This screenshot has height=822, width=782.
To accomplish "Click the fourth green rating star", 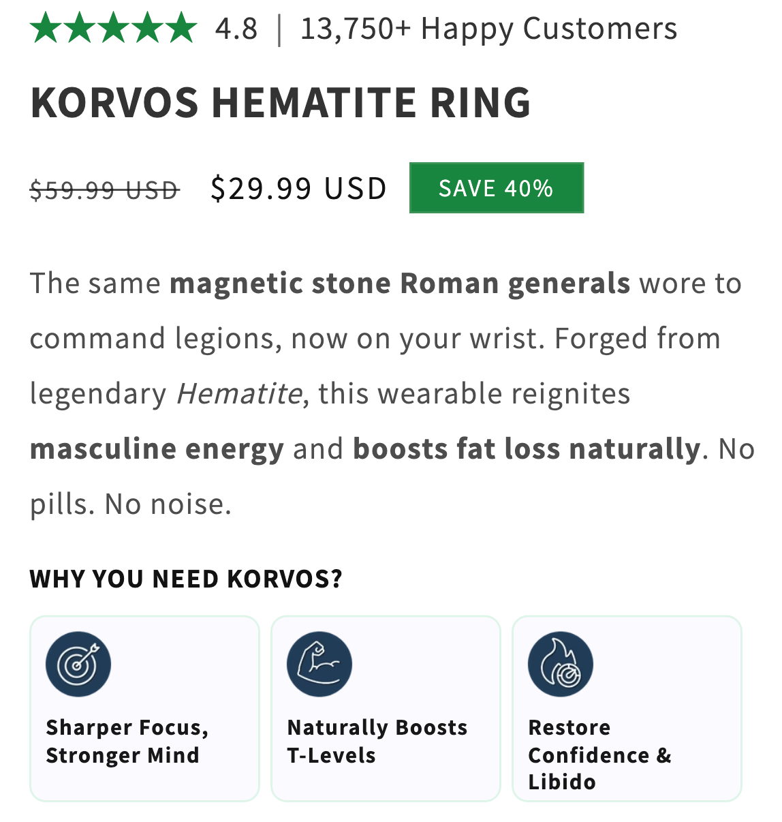I will [x=146, y=29].
